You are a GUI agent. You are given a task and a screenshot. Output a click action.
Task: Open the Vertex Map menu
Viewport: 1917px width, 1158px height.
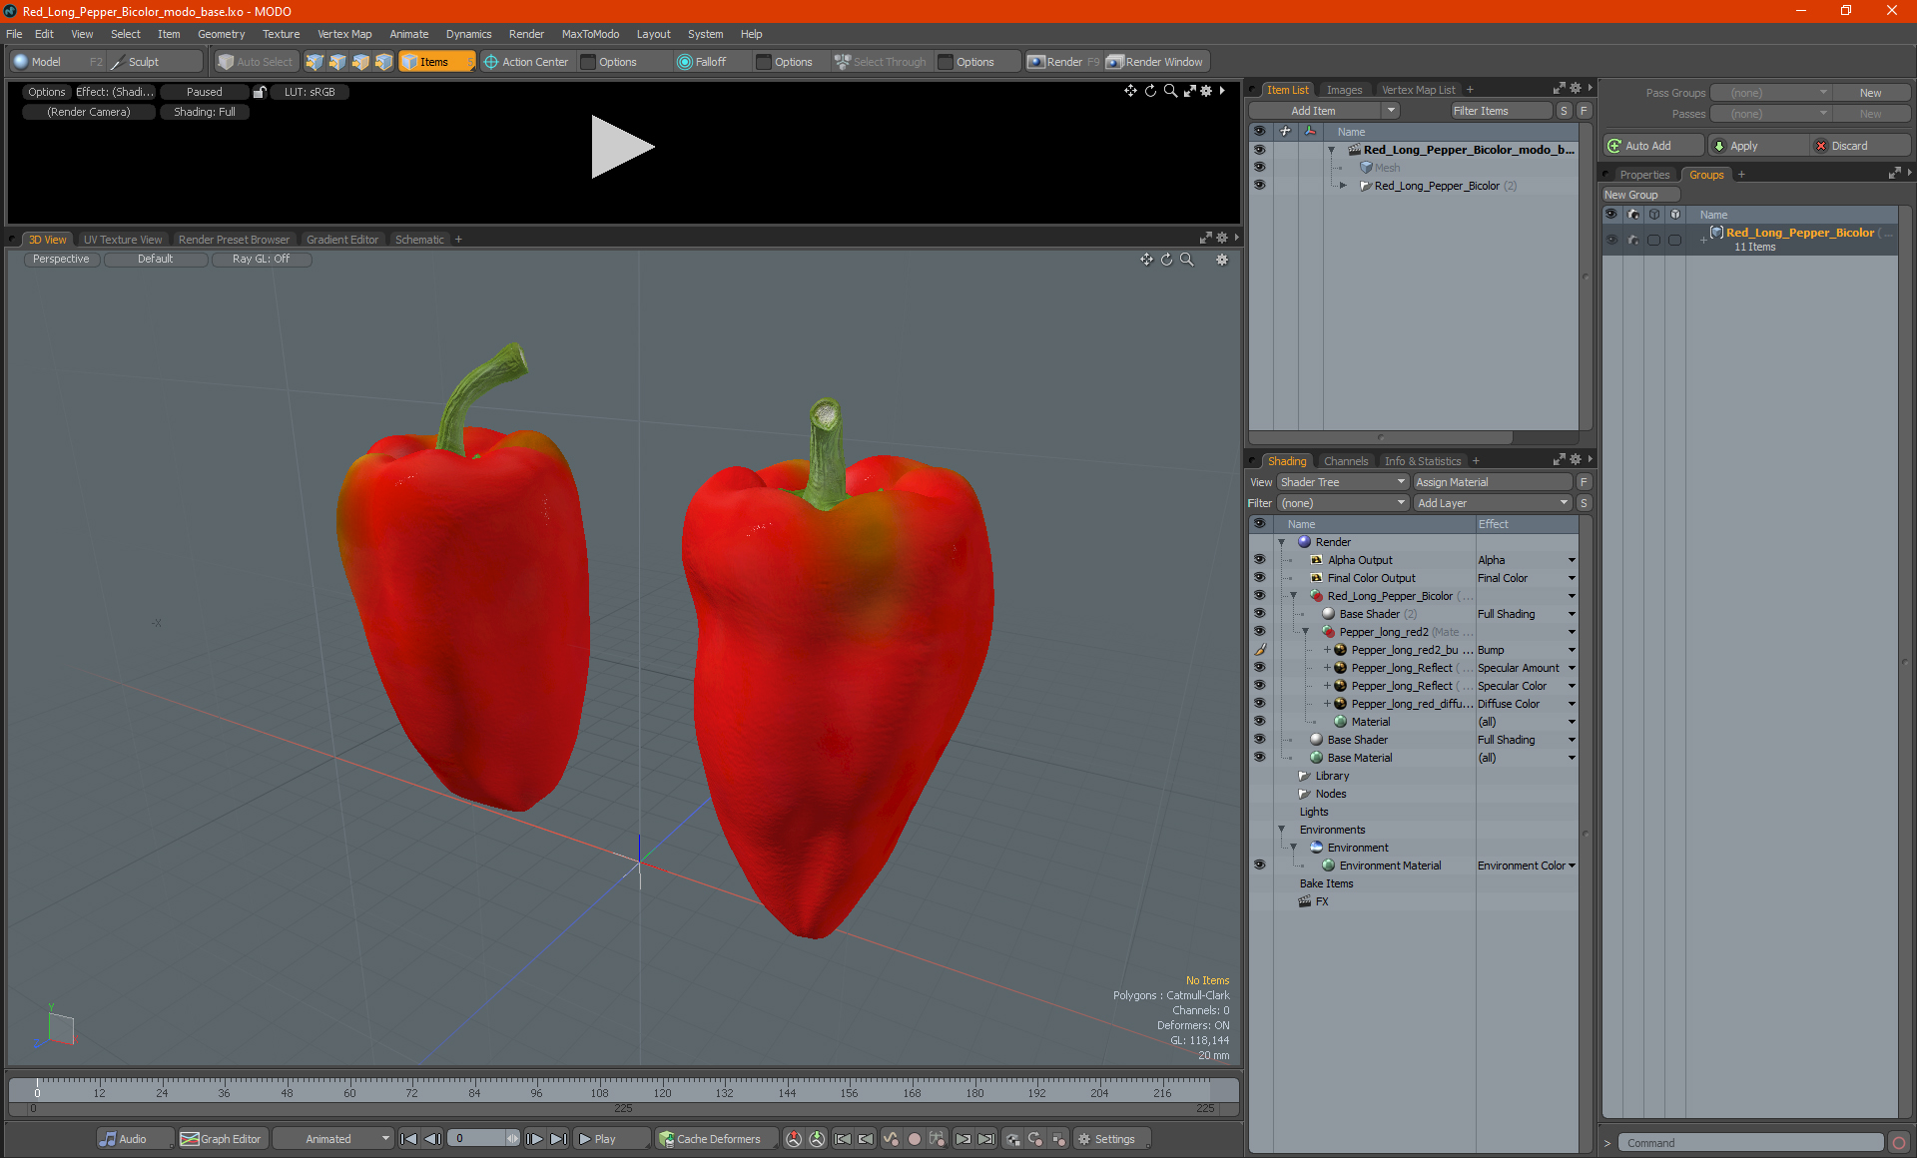[x=344, y=34]
